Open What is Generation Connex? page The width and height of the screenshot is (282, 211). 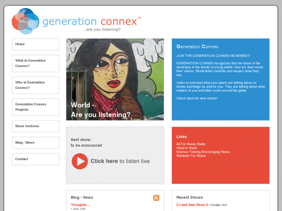(36, 63)
